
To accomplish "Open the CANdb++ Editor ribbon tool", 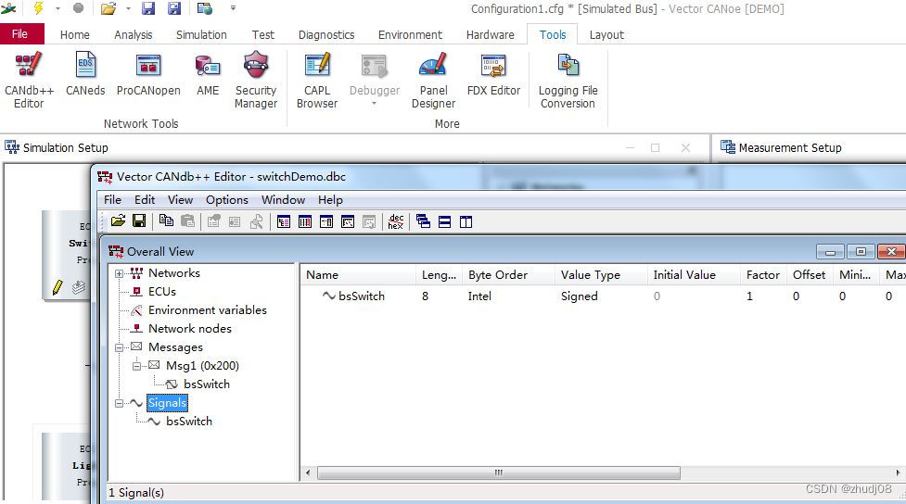I will pos(29,80).
